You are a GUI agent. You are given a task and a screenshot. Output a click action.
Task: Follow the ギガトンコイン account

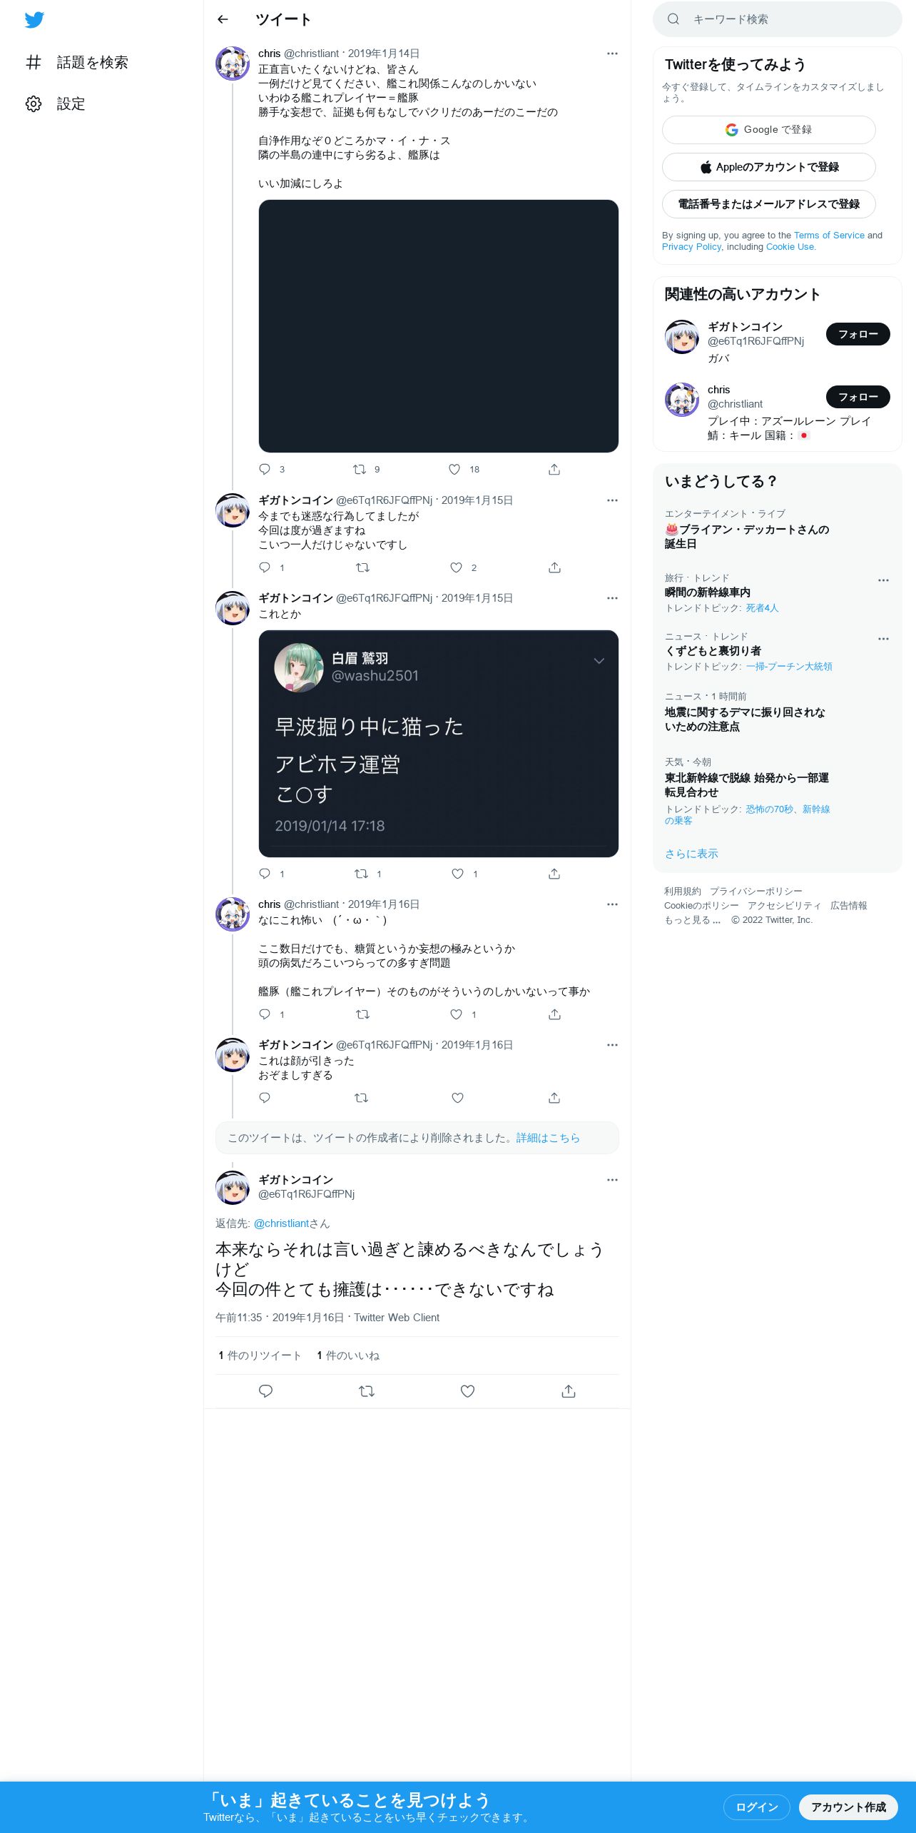[x=858, y=334]
